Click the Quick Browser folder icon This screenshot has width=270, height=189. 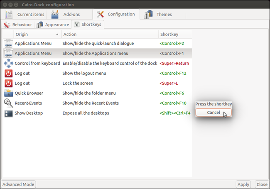click(x=8, y=93)
